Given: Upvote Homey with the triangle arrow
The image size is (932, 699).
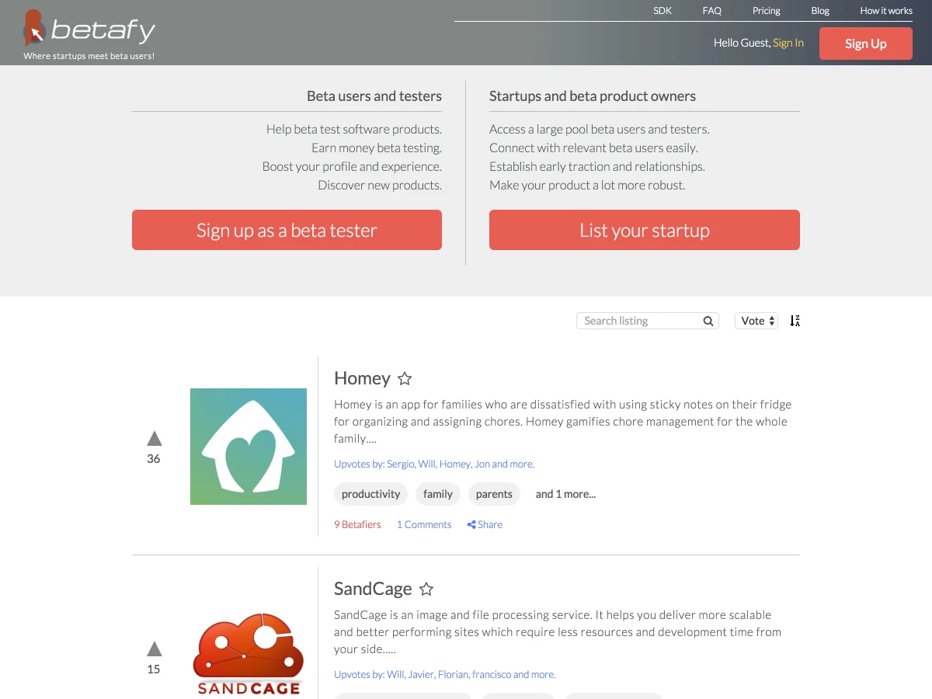Looking at the screenshot, I should (x=155, y=438).
